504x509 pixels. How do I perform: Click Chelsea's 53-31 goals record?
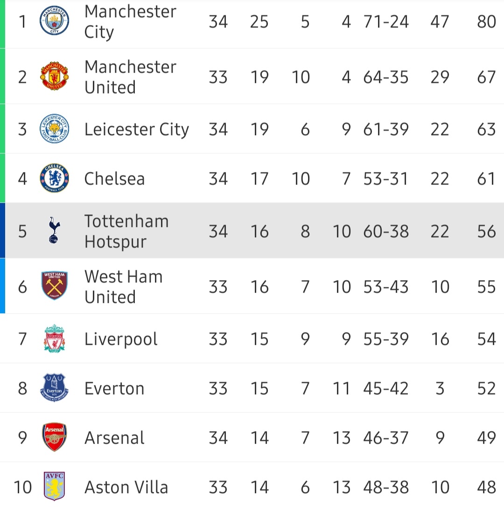tap(385, 179)
